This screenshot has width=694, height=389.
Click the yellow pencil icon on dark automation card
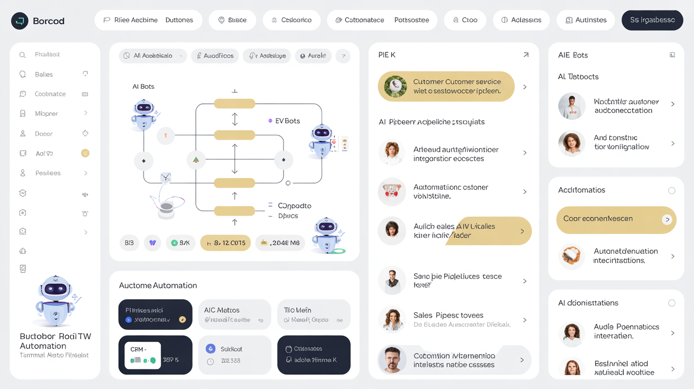point(182,320)
